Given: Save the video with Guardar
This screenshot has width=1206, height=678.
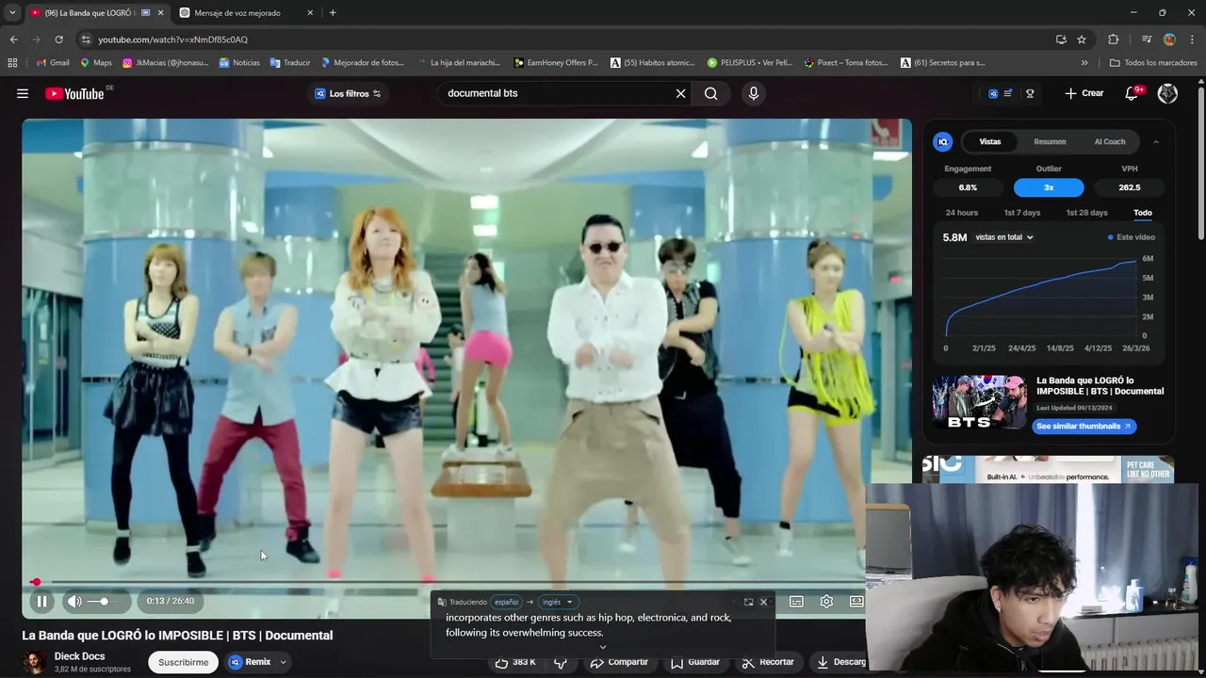Looking at the screenshot, I should 695,662.
